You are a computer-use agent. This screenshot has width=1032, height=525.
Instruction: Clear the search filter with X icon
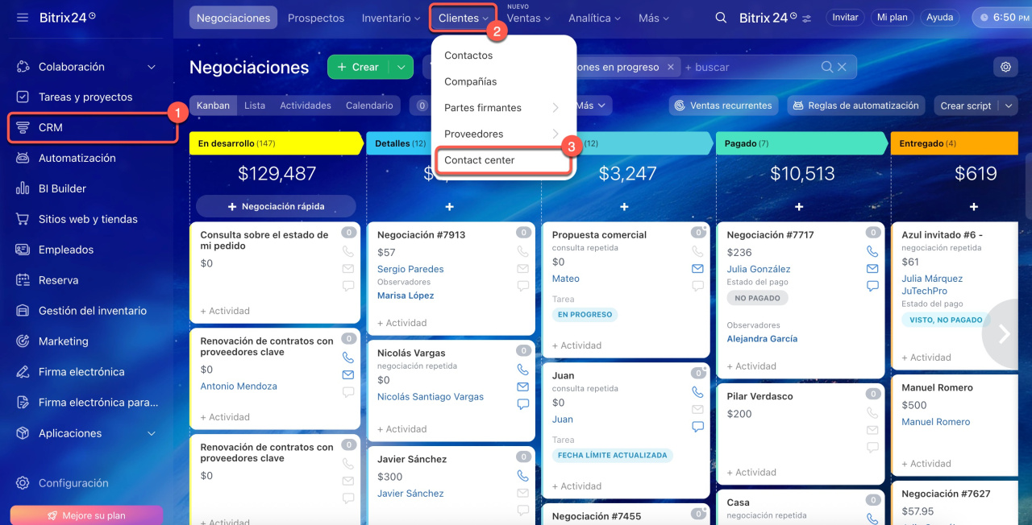point(843,68)
